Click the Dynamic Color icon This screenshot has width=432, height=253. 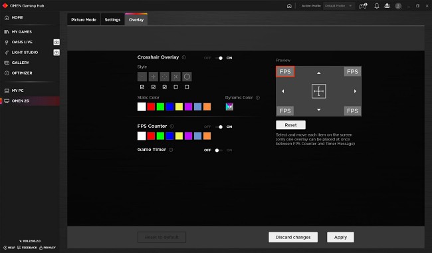point(229,107)
